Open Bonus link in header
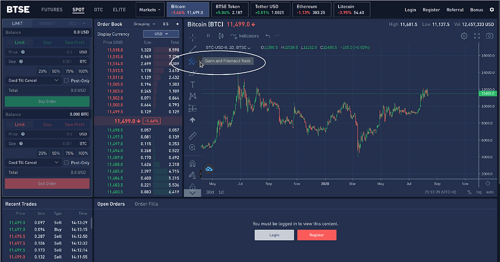 (x=476, y=9)
